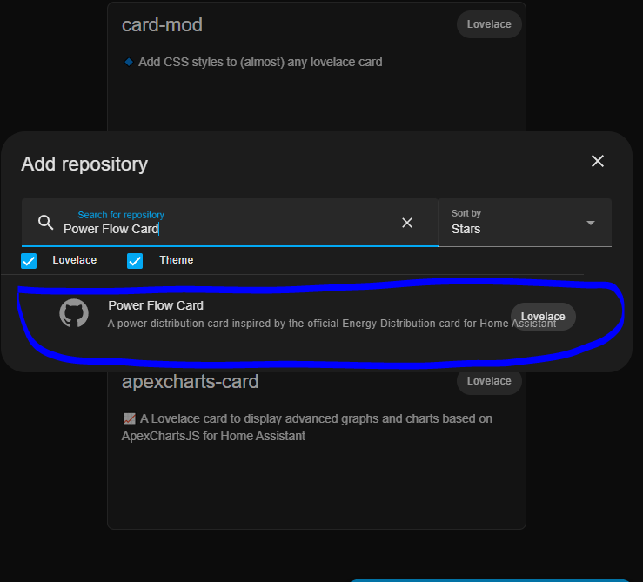Viewport: 643px width, 582px height.
Task: Click the Lovelace tag on Power Flow Card
Action: pyautogui.click(x=543, y=317)
